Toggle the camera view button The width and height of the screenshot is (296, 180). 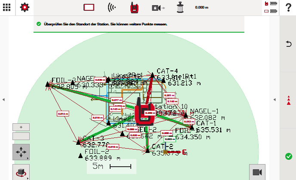[x=257, y=172]
